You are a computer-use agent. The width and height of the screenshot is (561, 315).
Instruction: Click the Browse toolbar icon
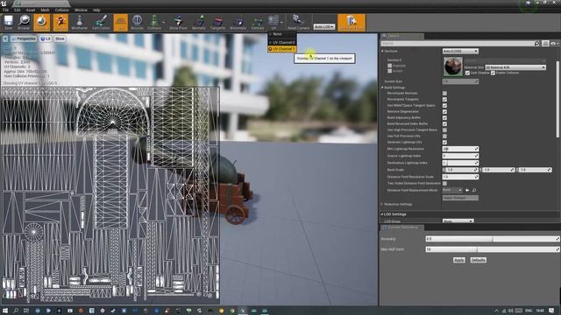tap(24, 22)
